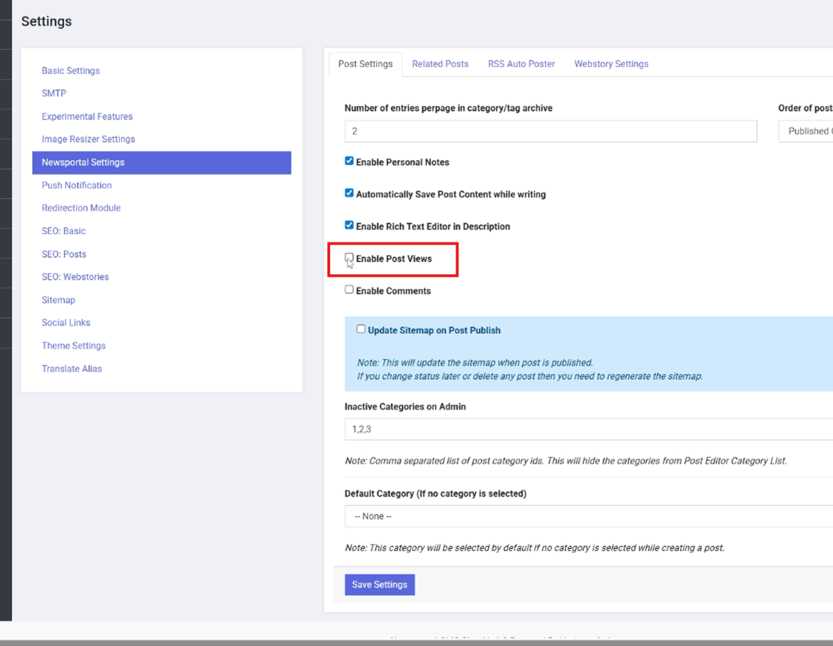
Task: Open Push Notification settings
Action: point(76,185)
